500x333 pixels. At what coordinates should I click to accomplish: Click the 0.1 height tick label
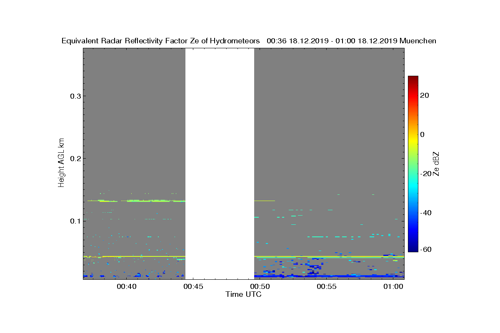(x=75, y=221)
